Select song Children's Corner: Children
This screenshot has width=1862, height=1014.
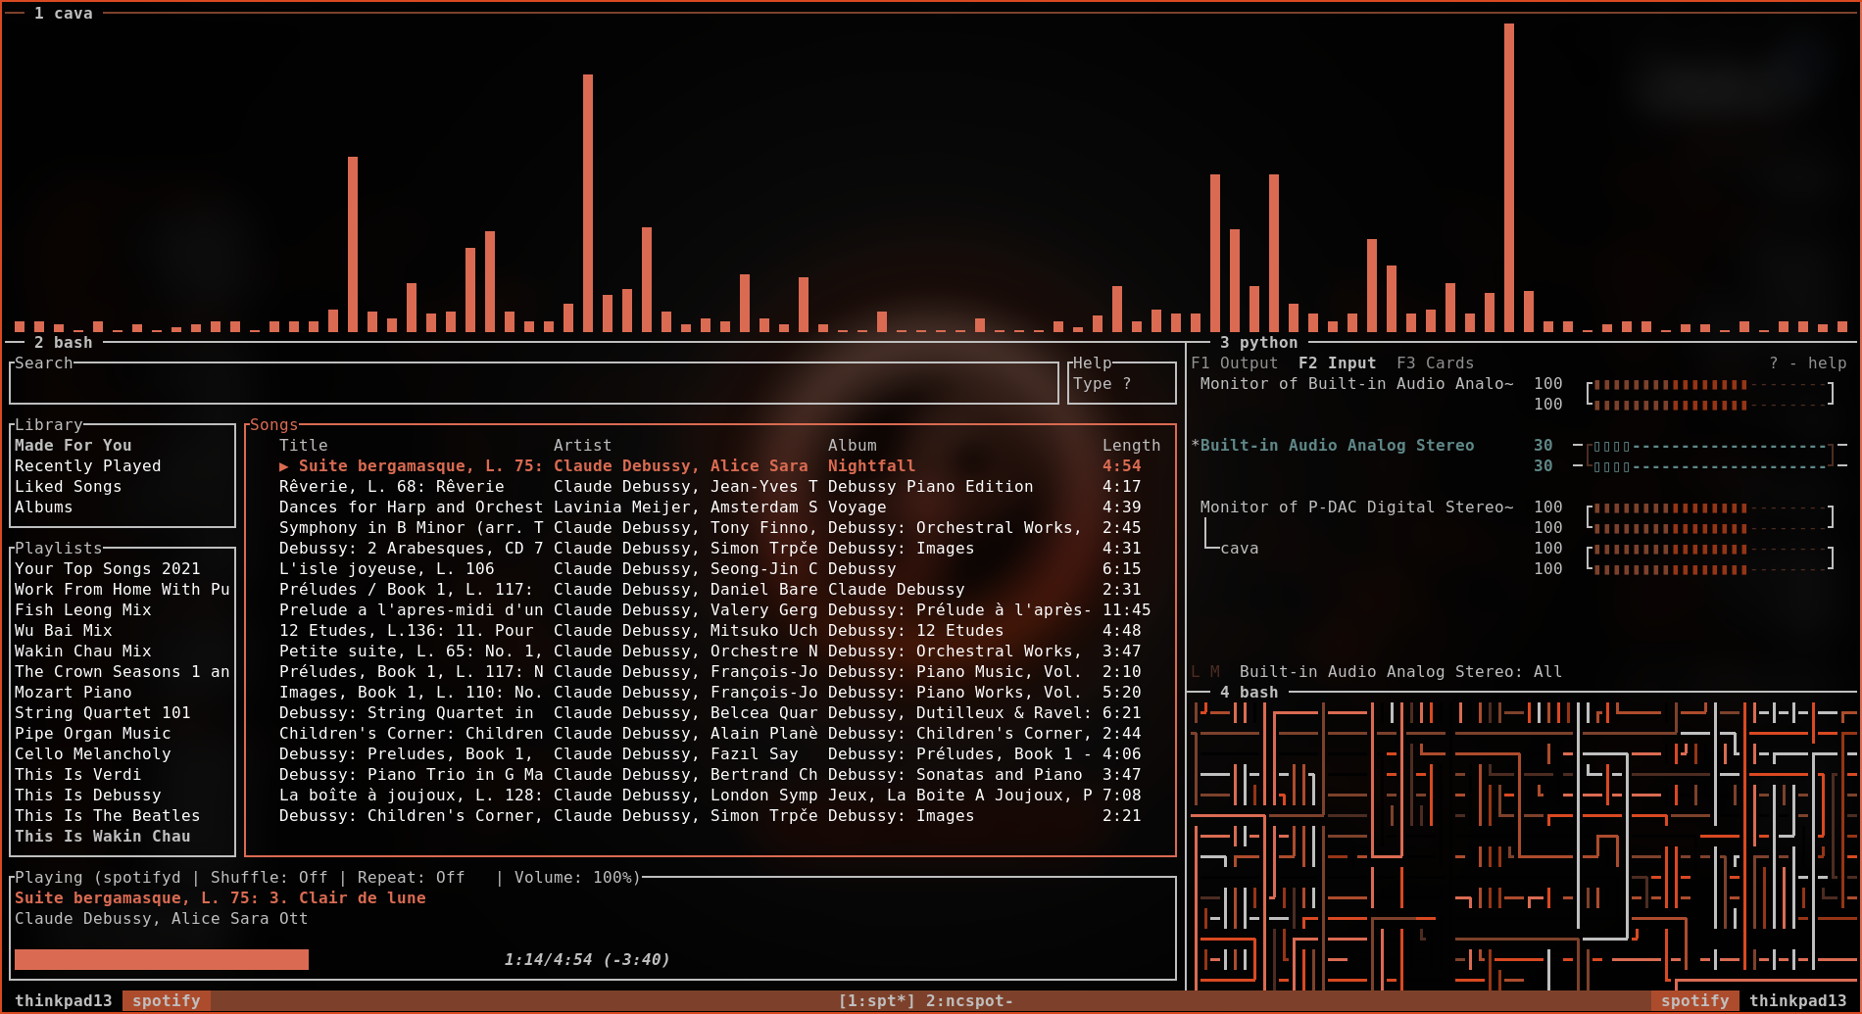click(710, 734)
